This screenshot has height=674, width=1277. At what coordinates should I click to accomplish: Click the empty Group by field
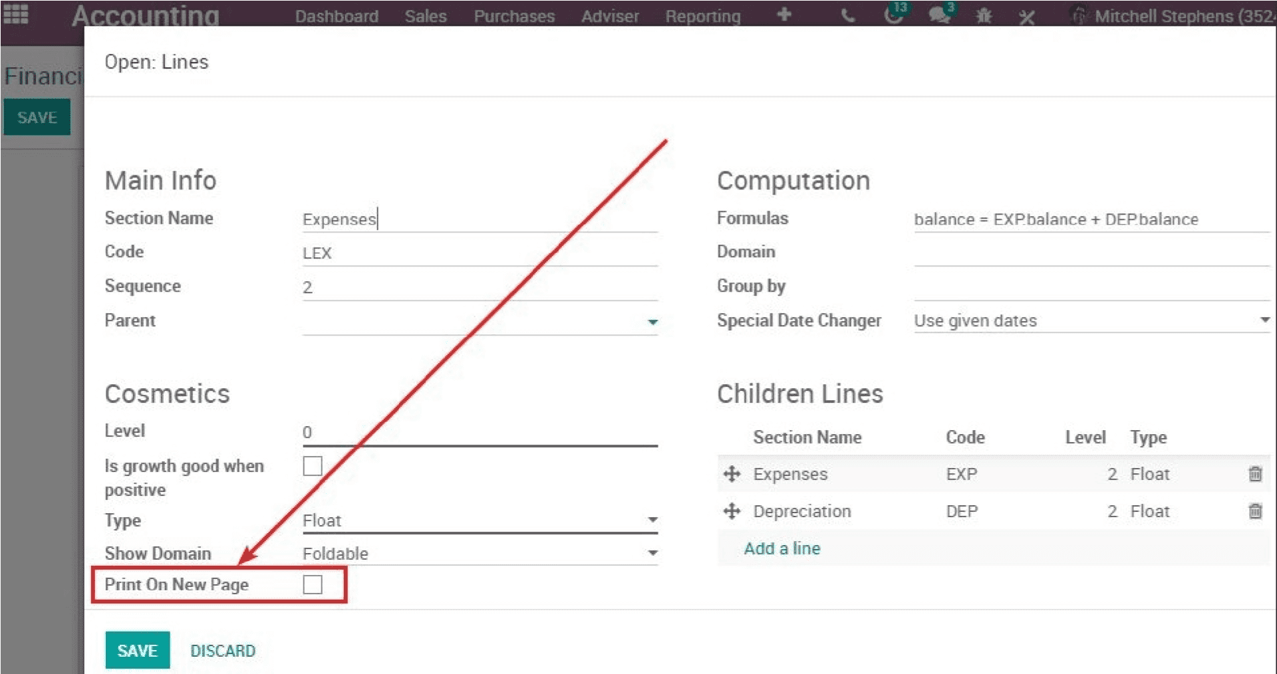(x=1092, y=288)
